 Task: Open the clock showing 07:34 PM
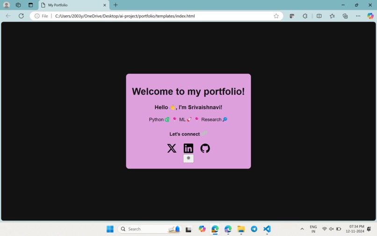tap(355, 229)
